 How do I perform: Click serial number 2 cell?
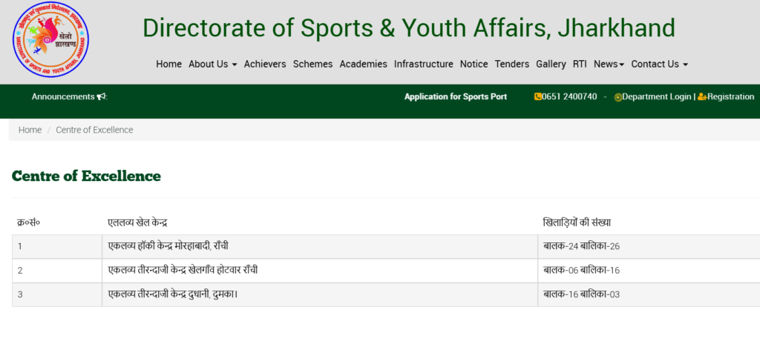[x=57, y=271]
